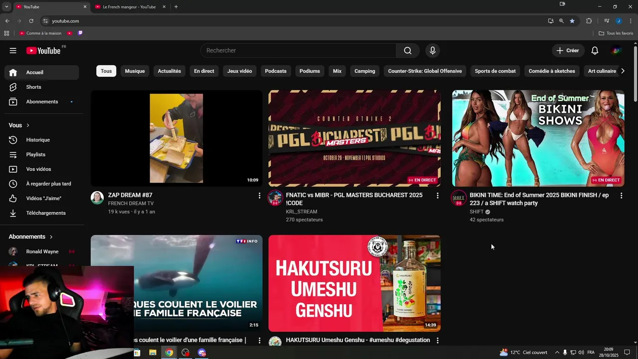638x359 pixels.
Task: Click the FRENCH DREAM TV channel avatar
Action: point(97,198)
